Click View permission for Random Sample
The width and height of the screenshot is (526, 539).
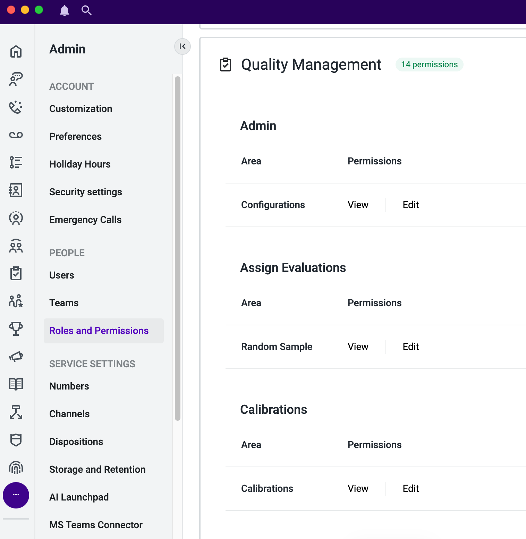358,346
